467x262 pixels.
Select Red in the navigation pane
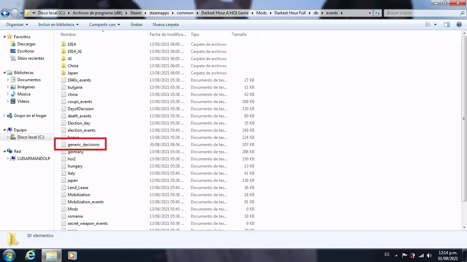(x=17, y=151)
